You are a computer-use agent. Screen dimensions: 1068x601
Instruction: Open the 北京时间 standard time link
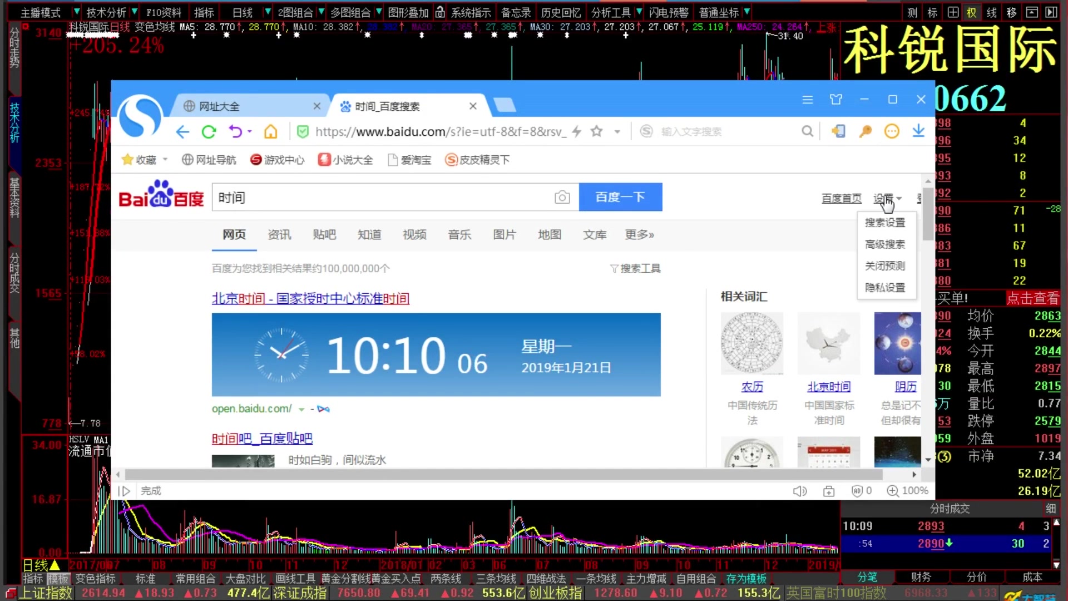[x=310, y=298]
